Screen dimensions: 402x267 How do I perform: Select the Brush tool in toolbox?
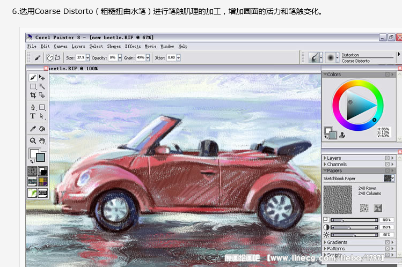33,77
